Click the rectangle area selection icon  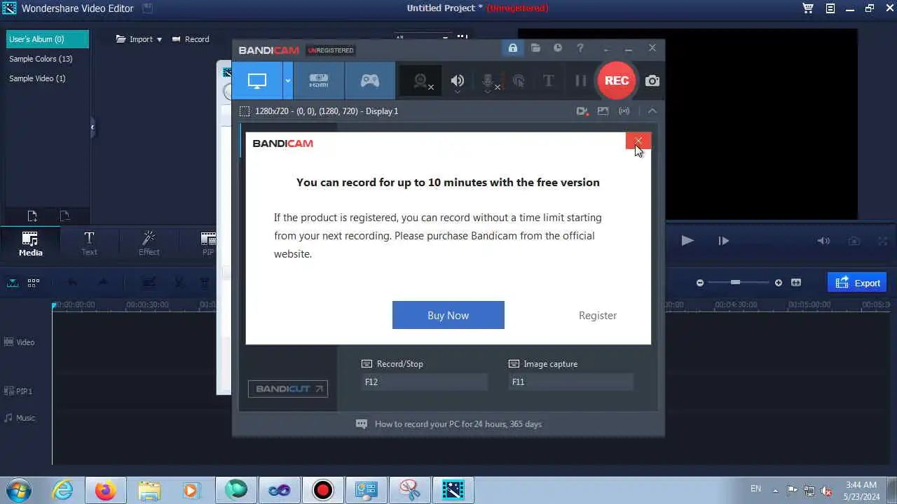click(245, 111)
